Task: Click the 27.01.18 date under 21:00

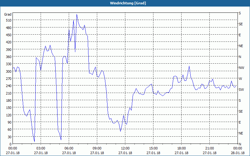Action: coord(209,153)
